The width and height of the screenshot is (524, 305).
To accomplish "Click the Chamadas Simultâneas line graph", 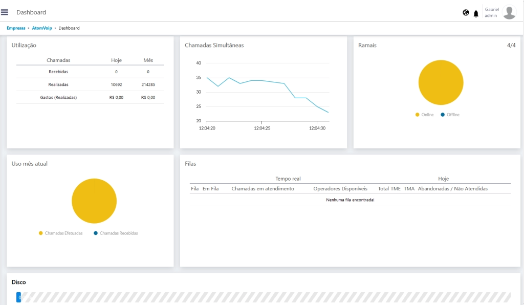I will pyautogui.click(x=261, y=92).
